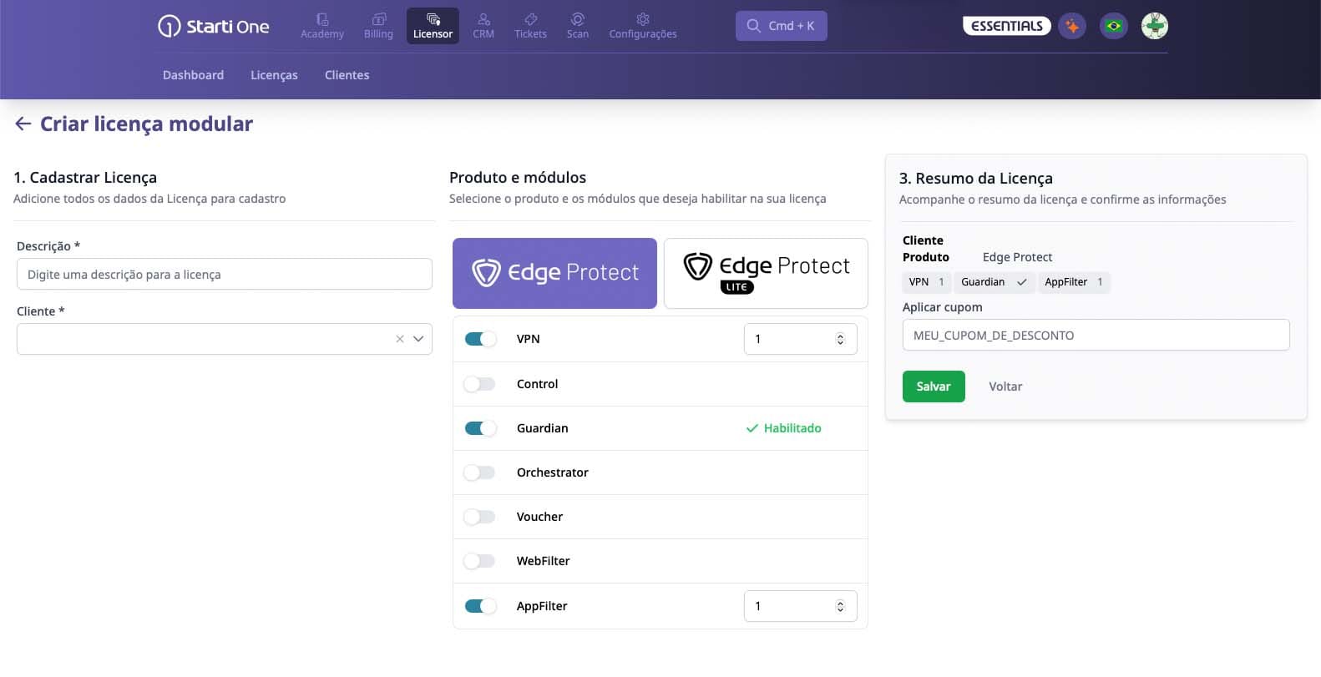
Task: Click the Brazil flag language icon
Action: pos(1113,26)
